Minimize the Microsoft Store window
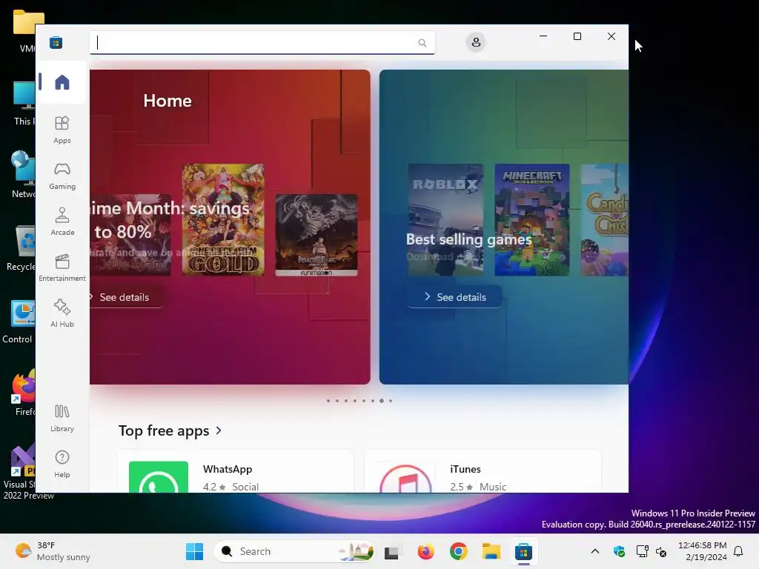The width and height of the screenshot is (759, 569). pos(543,36)
